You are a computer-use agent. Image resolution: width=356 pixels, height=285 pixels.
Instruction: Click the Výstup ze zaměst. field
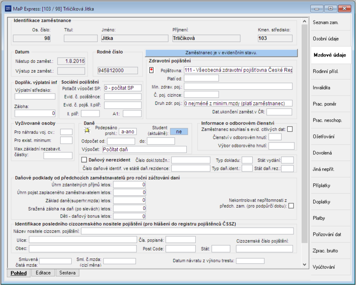coord(71,71)
